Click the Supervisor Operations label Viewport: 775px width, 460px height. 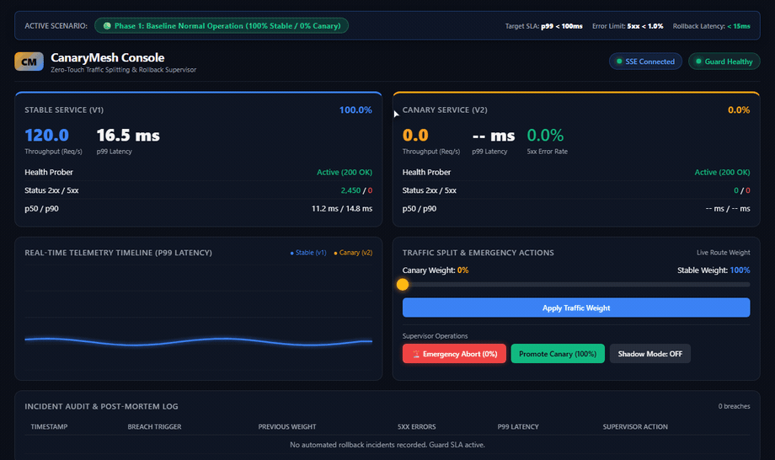(435, 336)
